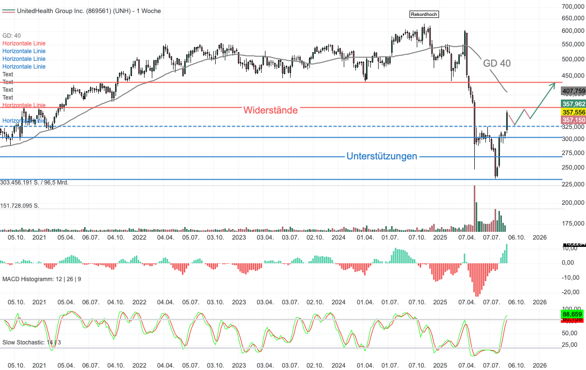Click the 650,000 price axis label

tap(574, 18)
